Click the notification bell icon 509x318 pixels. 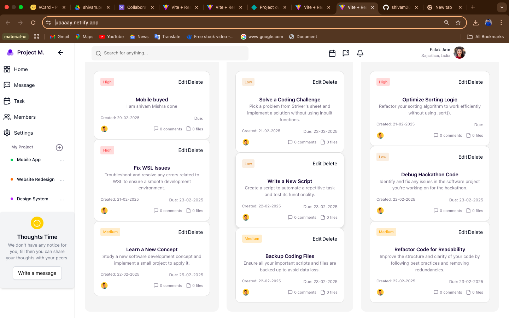(360, 53)
